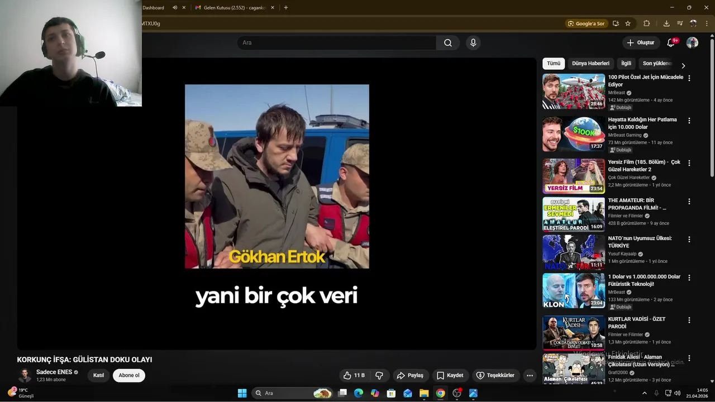The image size is (715, 402).
Task: Open NATO'nun Uyumsuz Ülkesi: TÜRKİYE thumbnail
Action: coord(574,252)
